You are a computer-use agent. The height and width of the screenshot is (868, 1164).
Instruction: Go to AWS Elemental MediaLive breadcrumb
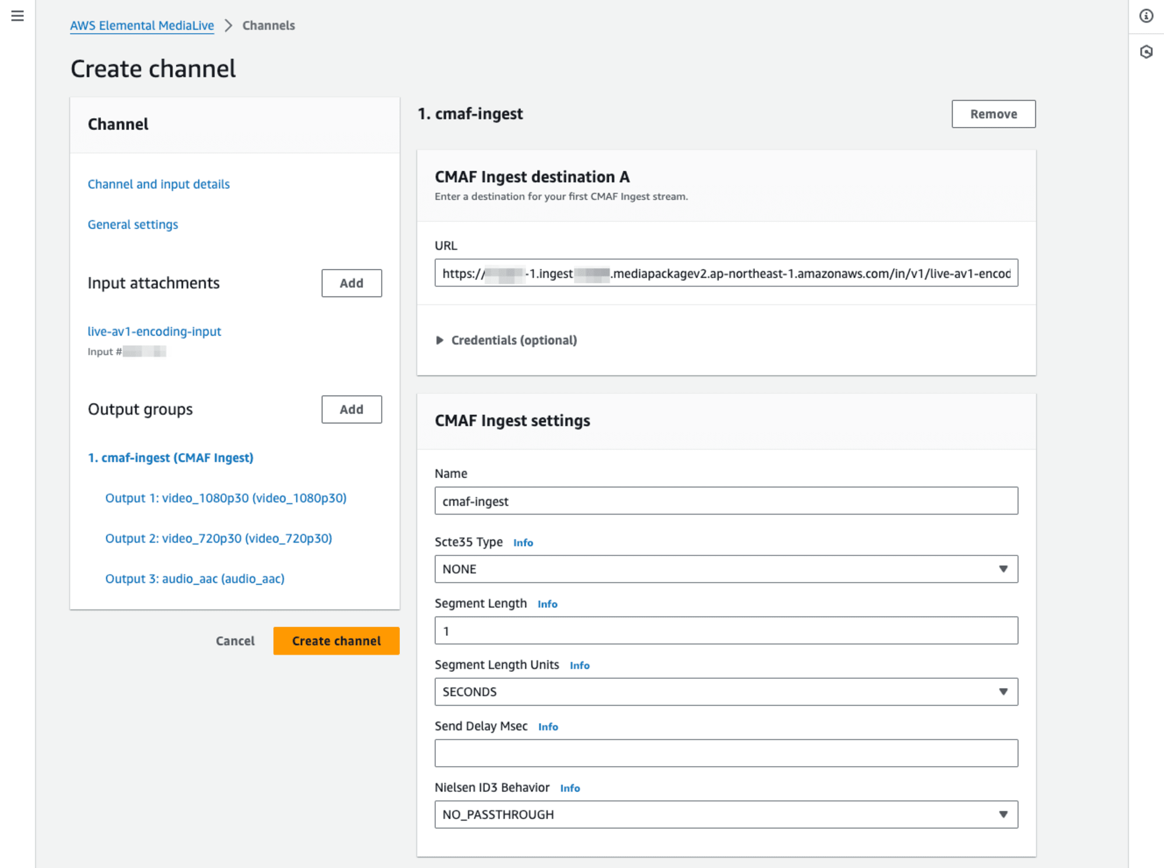142,26
